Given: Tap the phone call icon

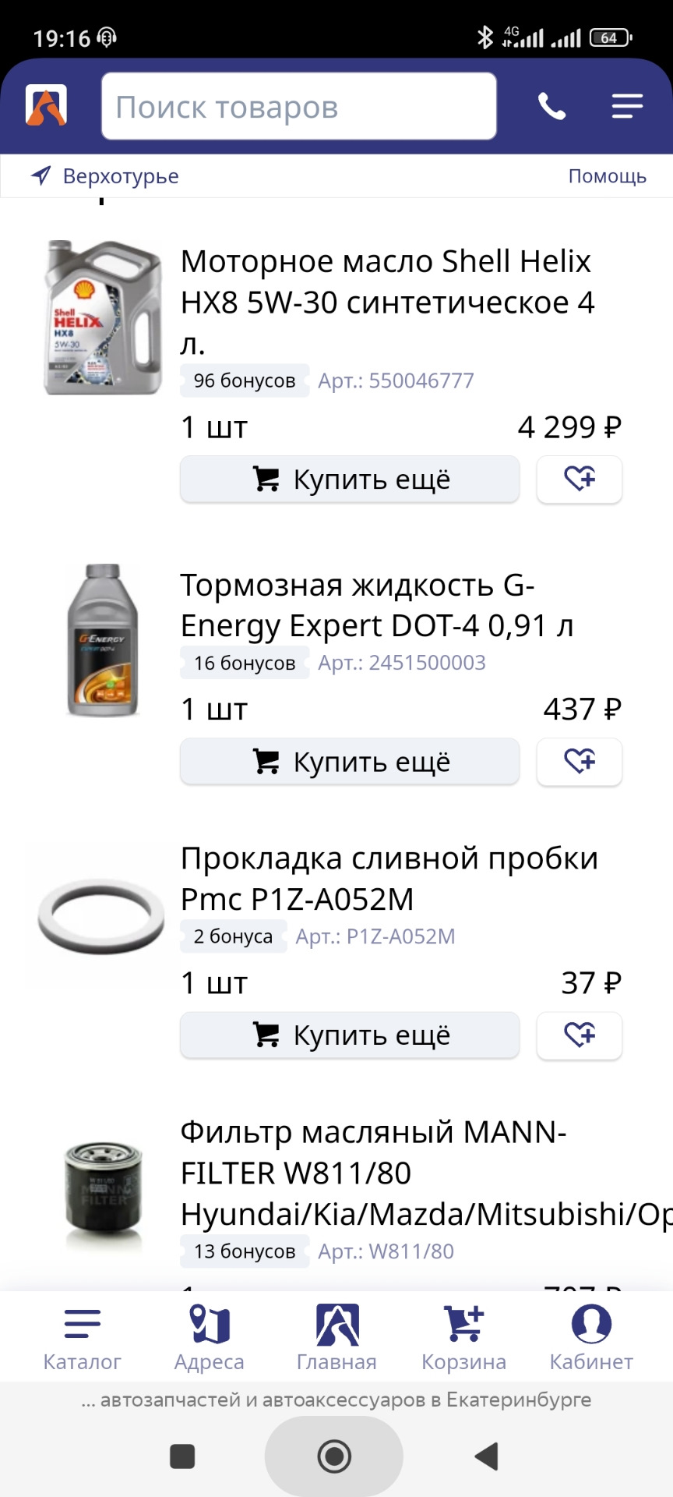Looking at the screenshot, I should 551,106.
